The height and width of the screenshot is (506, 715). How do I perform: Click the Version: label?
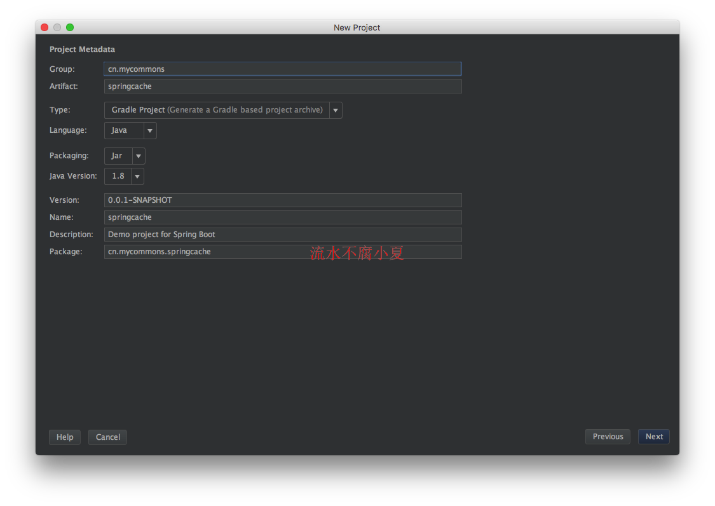click(64, 200)
